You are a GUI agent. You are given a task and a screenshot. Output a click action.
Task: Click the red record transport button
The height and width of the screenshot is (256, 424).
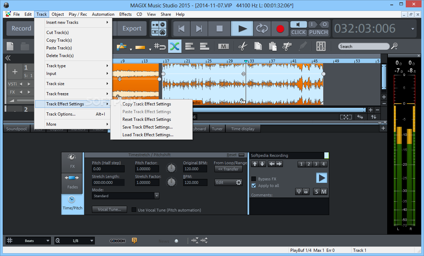tap(280, 29)
